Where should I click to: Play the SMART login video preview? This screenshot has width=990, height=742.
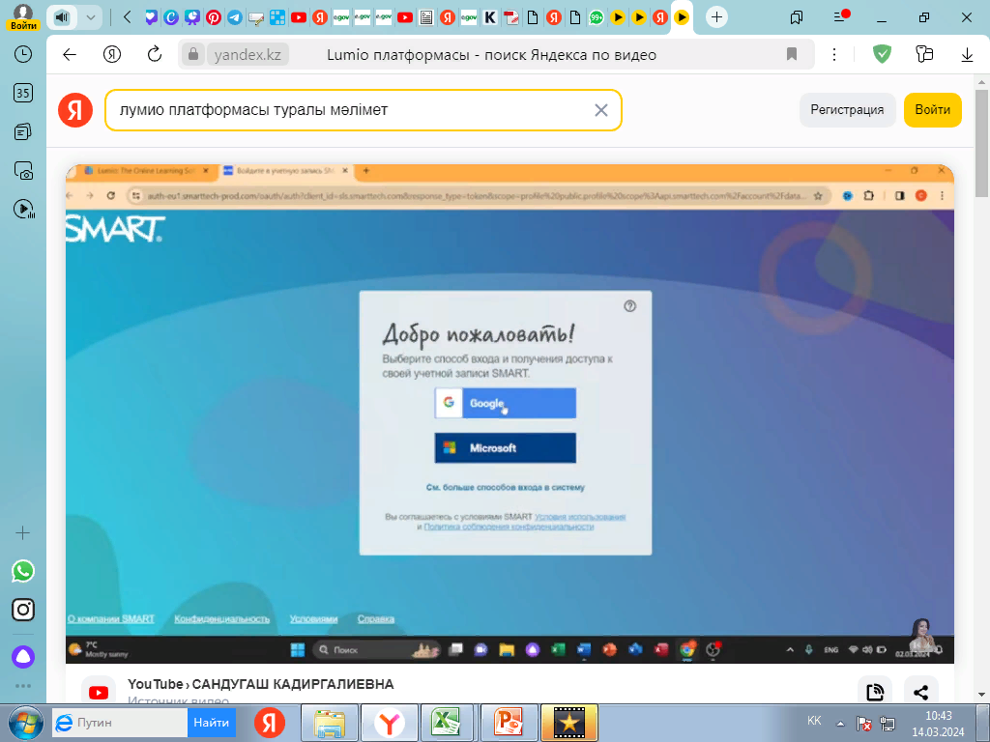[510, 414]
